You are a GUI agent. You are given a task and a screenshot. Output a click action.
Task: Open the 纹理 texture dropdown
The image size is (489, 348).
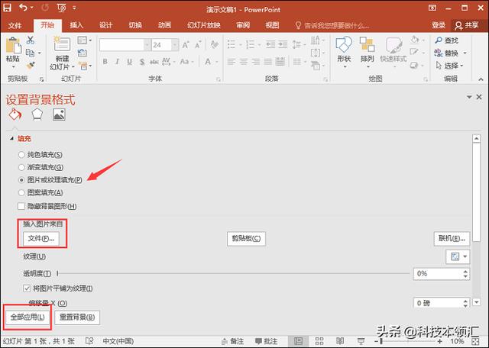[x=457, y=256]
